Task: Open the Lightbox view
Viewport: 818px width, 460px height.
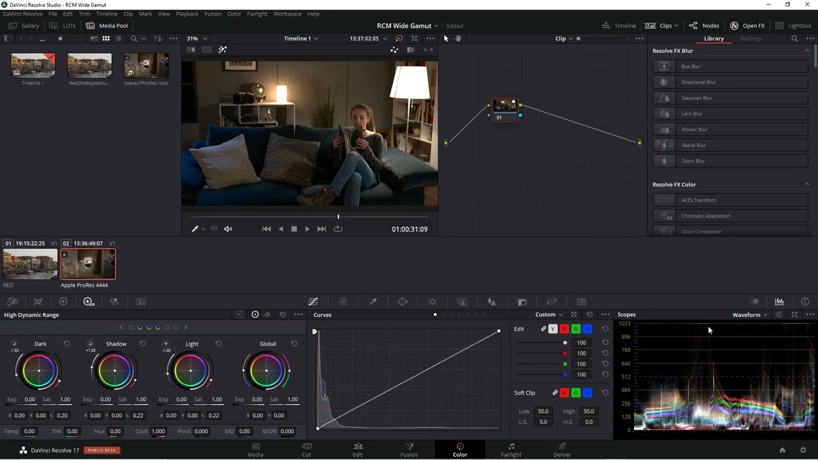Action: [x=793, y=26]
